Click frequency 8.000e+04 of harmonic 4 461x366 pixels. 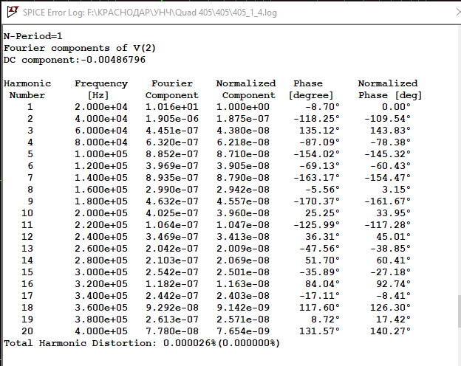[x=100, y=142]
